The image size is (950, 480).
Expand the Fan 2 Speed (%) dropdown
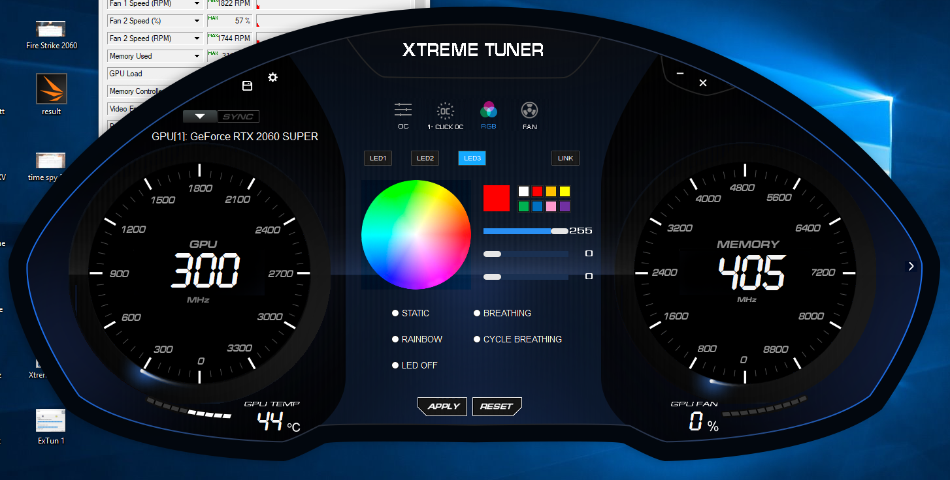197,21
